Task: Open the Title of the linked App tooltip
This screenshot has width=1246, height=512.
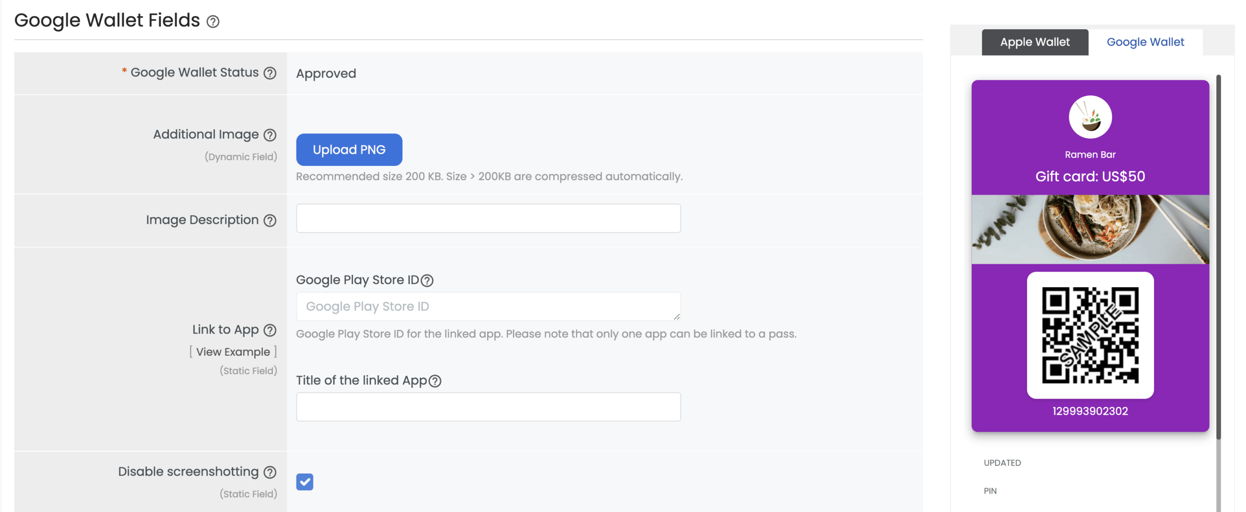Action: click(x=436, y=382)
